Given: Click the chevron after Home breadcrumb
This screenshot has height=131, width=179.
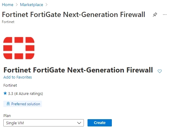Looking at the screenshot, I should 17,5.
